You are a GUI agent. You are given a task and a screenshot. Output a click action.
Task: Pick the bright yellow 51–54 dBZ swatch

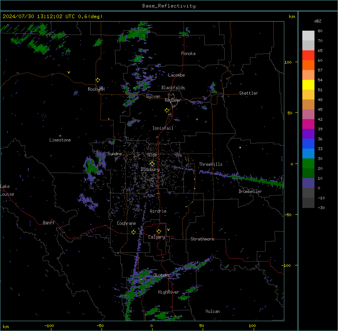[x=308, y=85]
